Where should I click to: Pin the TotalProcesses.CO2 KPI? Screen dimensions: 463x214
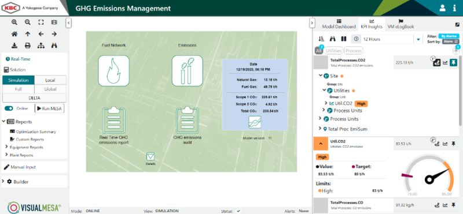pyautogui.click(x=454, y=62)
